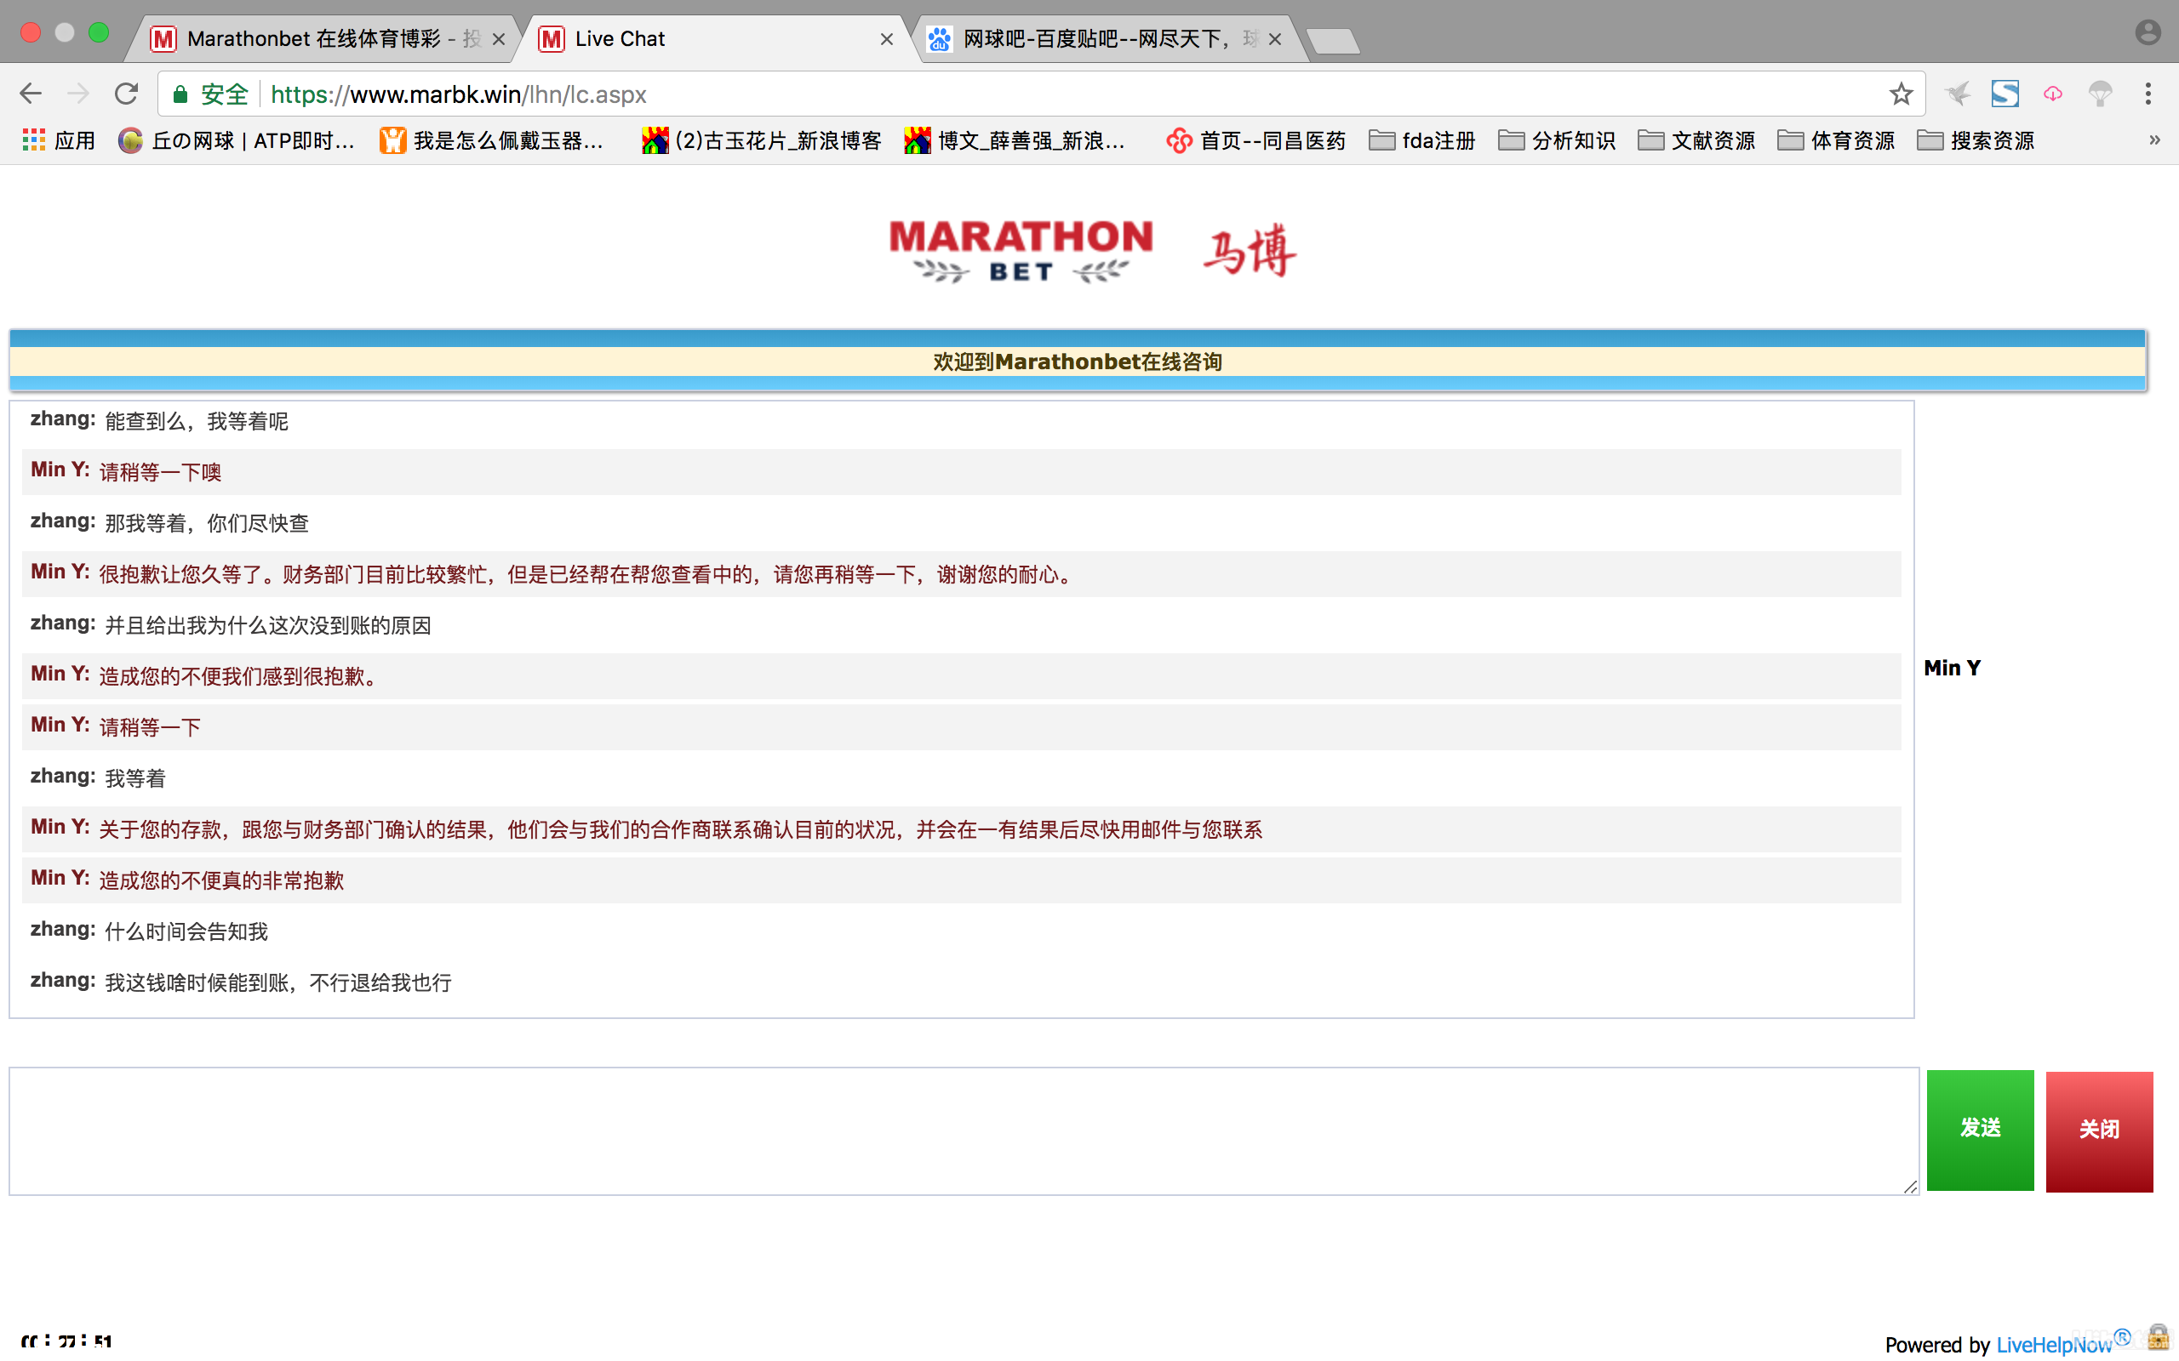Screen dimensions: 2179x1361
Task: Click the pink cloud extension icon
Action: [x=2052, y=94]
